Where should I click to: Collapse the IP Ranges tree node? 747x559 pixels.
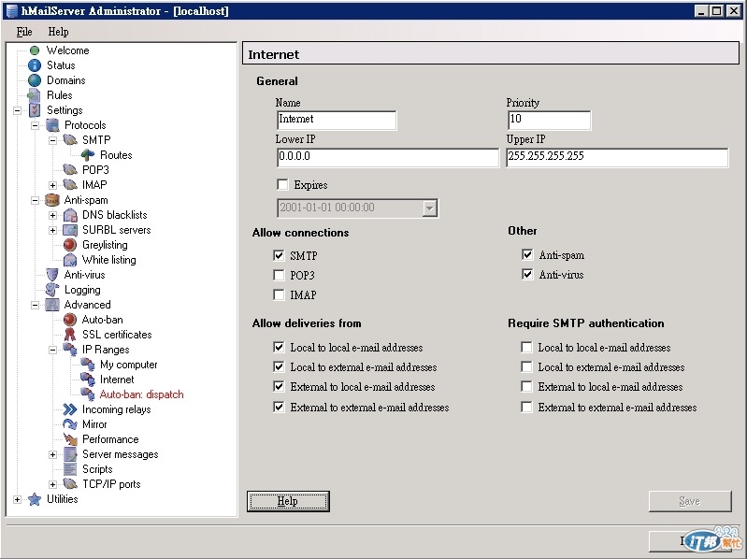click(x=53, y=350)
